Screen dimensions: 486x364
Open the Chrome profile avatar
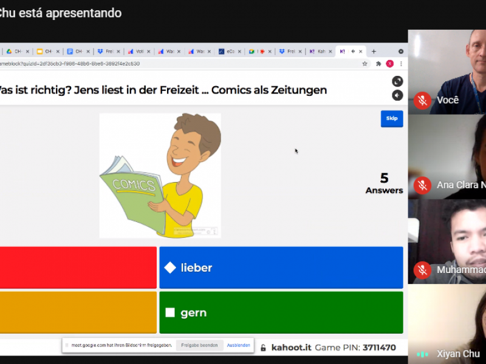(x=389, y=64)
